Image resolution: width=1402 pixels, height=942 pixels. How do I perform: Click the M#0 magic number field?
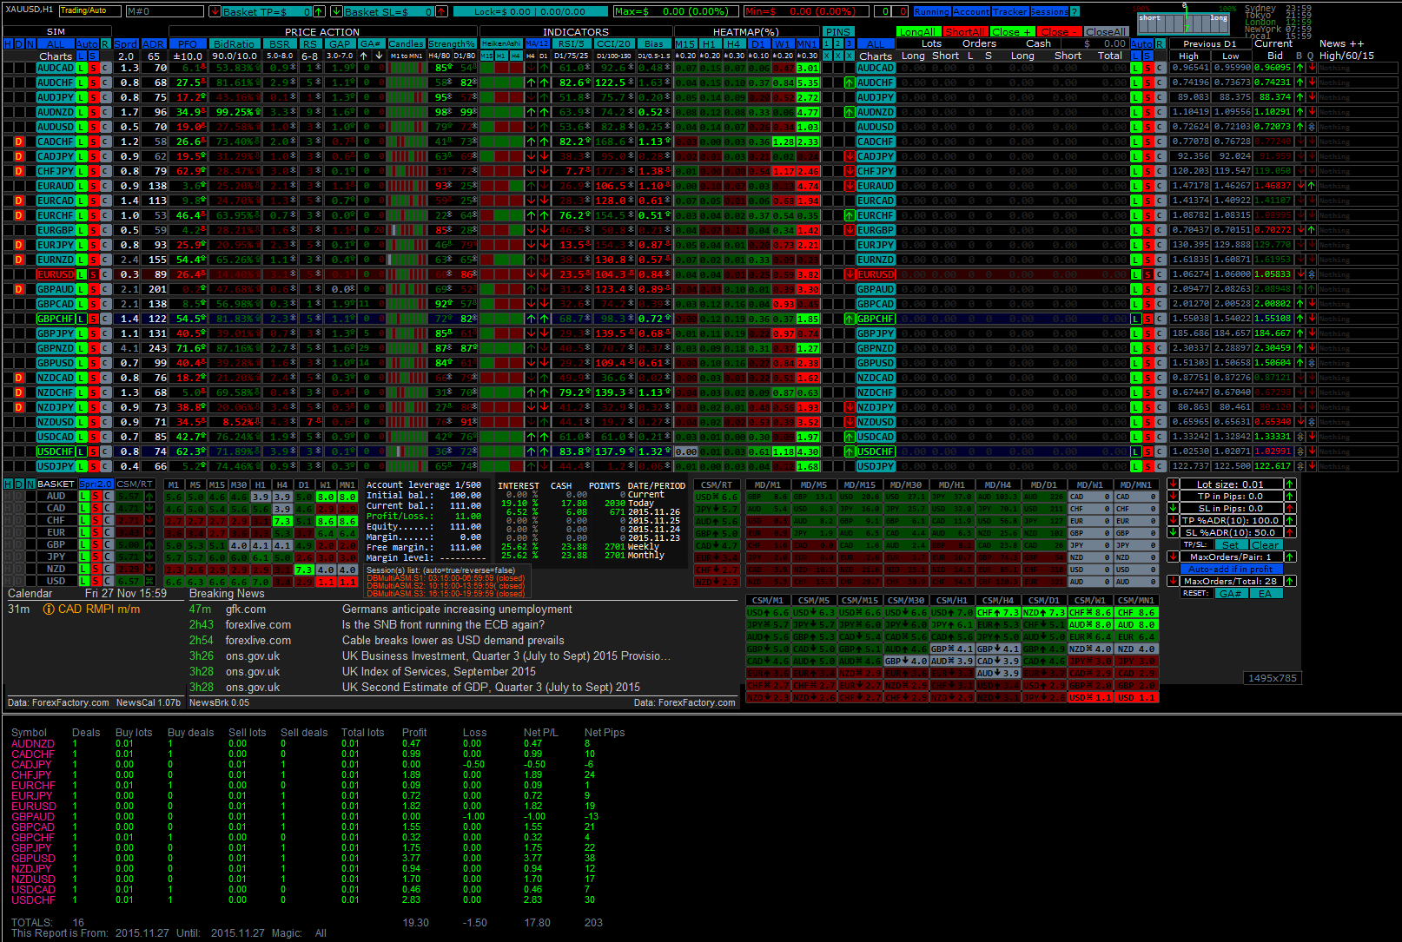(x=165, y=11)
